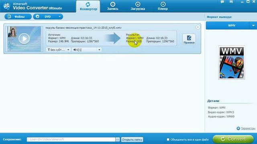Click the Aimersoft film reel logo
257x144 pixels.
(x=7, y=6)
